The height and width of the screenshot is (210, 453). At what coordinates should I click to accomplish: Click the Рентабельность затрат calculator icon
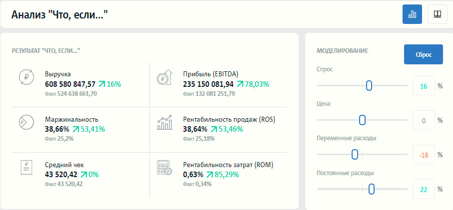tap(164, 168)
